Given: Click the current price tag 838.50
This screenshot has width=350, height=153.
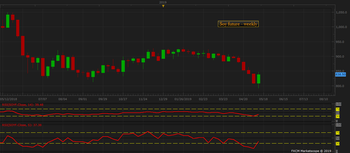Looking at the screenshot, I should [x=340, y=74].
